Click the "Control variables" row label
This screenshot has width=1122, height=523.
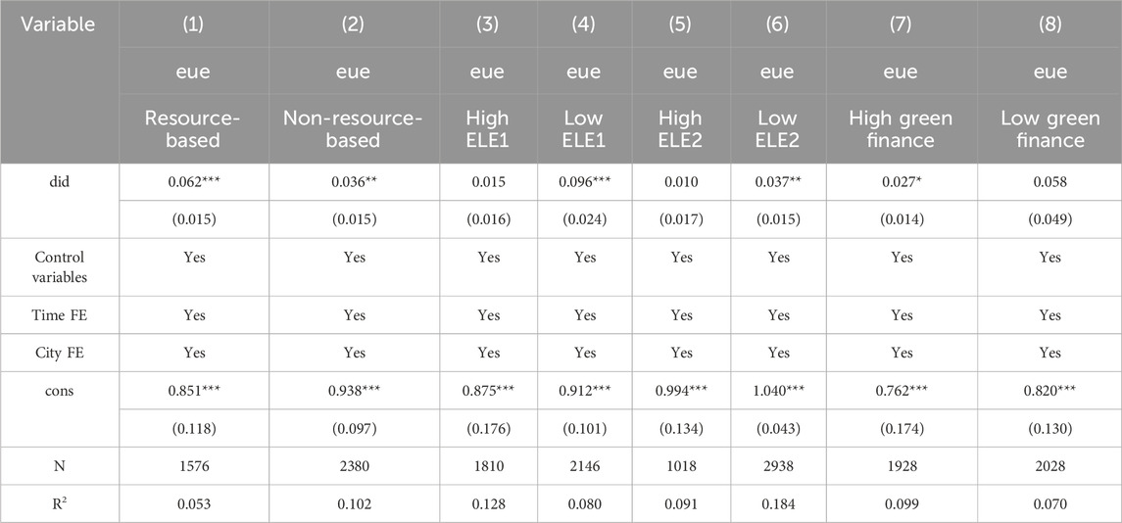click(61, 266)
